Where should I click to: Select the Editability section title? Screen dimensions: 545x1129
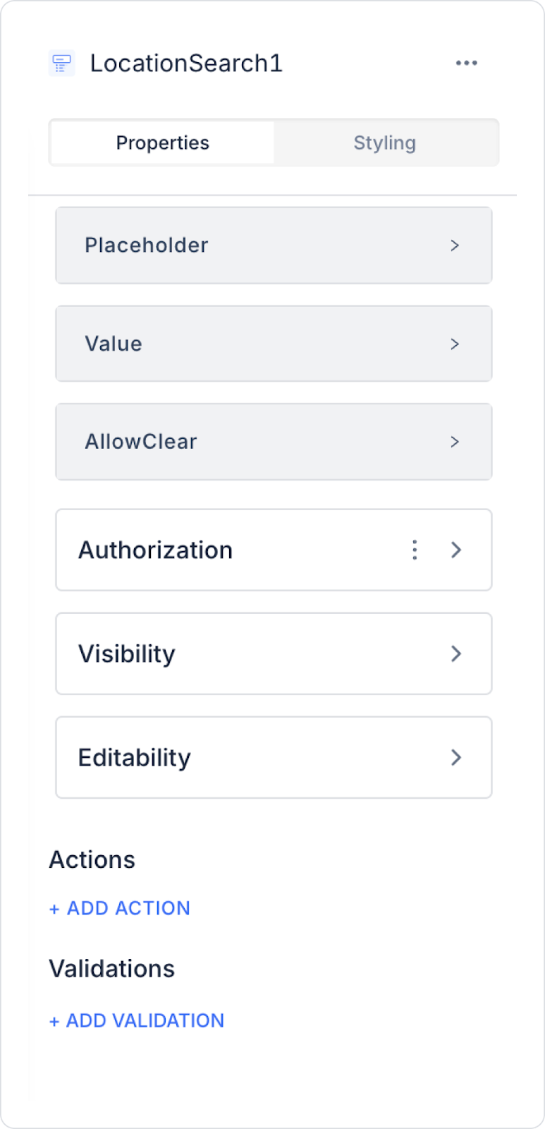coord(135,757)
